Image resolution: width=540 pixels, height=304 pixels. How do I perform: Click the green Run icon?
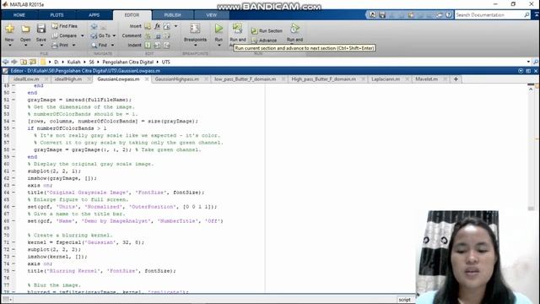(219, 29)
